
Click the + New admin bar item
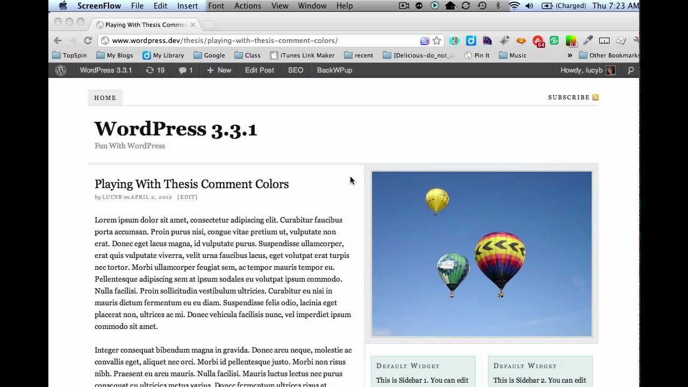219,70
